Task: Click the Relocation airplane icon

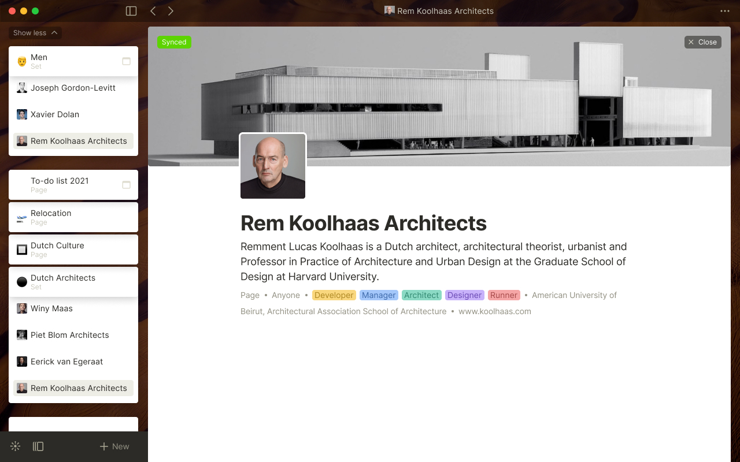Action: point(22,218)
